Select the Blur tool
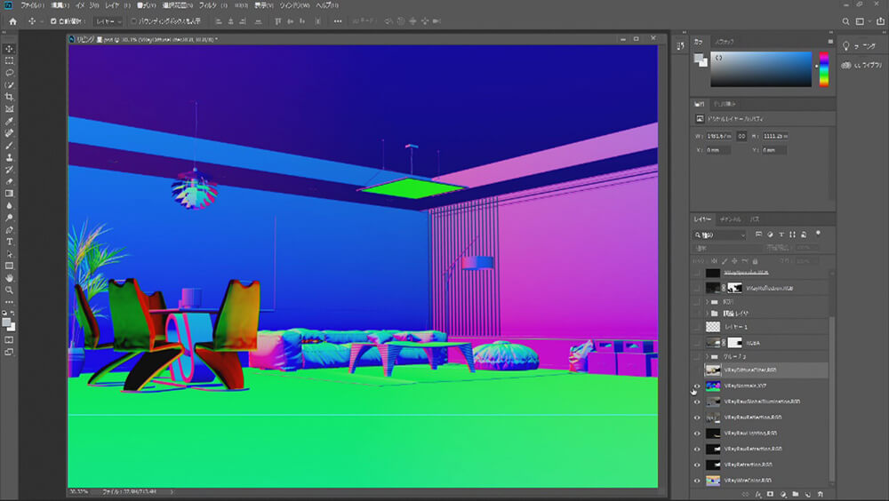Image resolution: width=889 pixels, height=501 pixels. (9, 206)
